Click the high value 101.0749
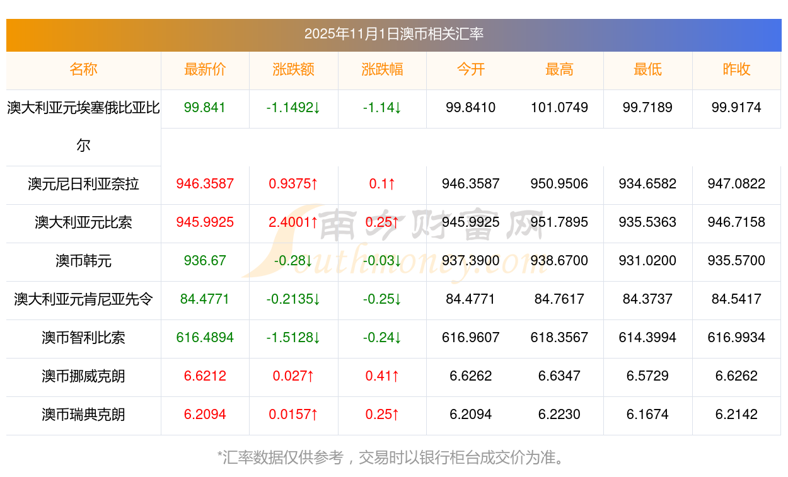788x477 pixels. click(x=559, y=108)
